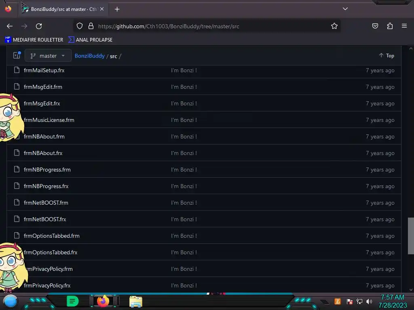This screenshot has width=414, height=310.
Task: Click file icon beside frmMailSetup.frx
Action: tap(17, 70)
